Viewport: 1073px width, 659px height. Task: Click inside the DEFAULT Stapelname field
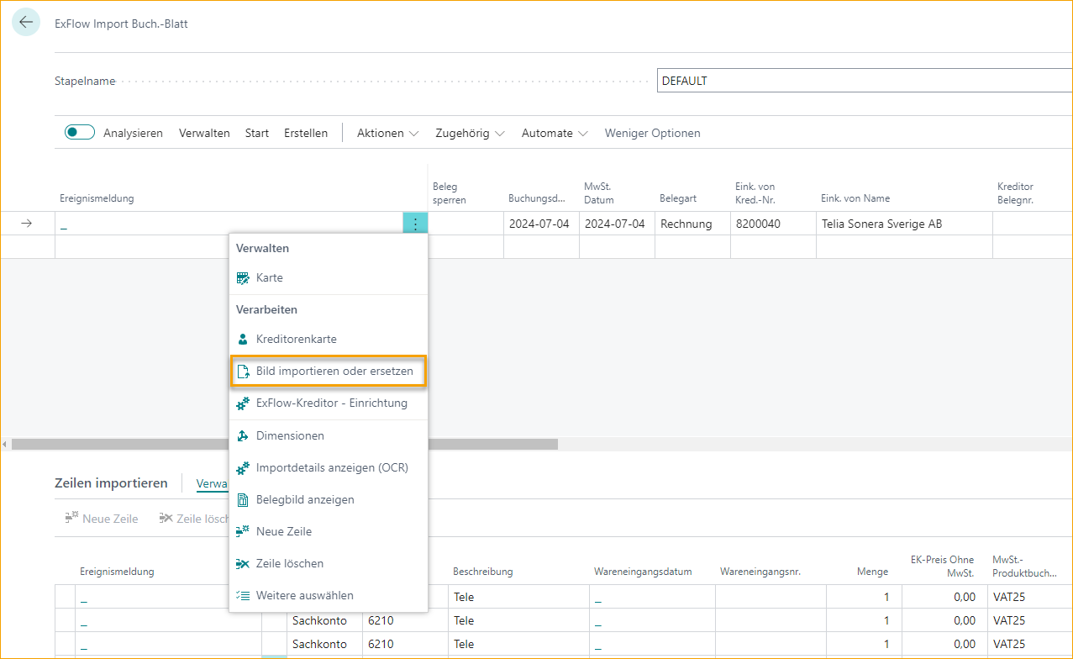[756, 80]
